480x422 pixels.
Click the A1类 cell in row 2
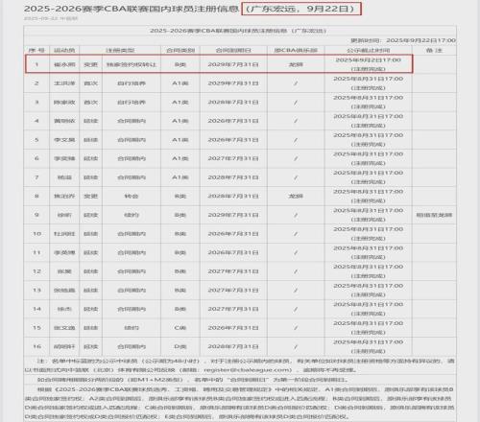pos(180,83)
